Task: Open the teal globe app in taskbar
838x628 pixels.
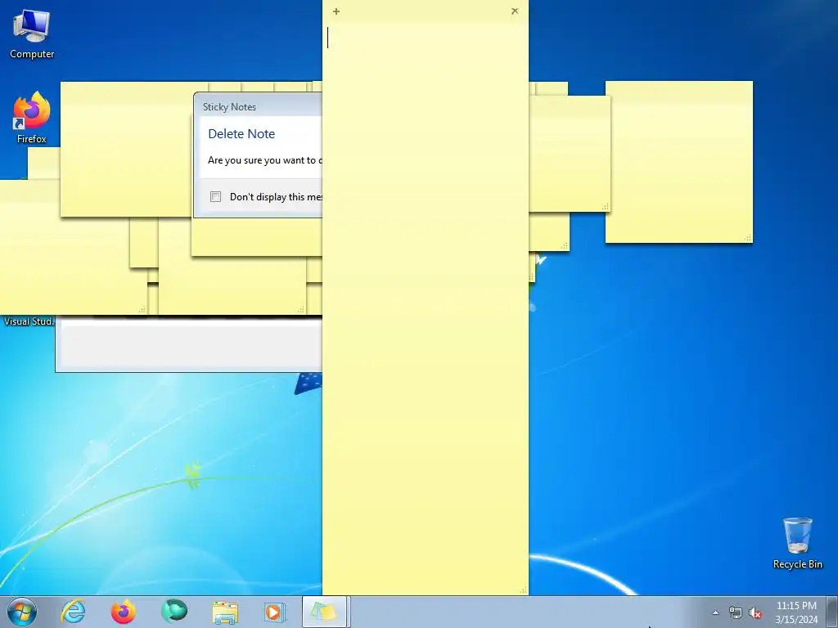Action: [174, 612]
